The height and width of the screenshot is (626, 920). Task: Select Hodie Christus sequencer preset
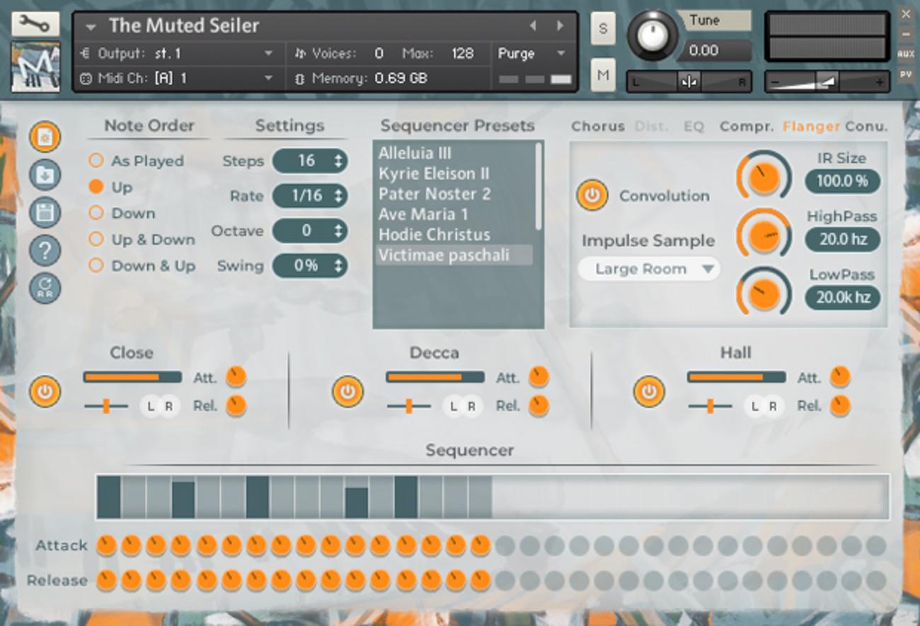pos(455,235)
